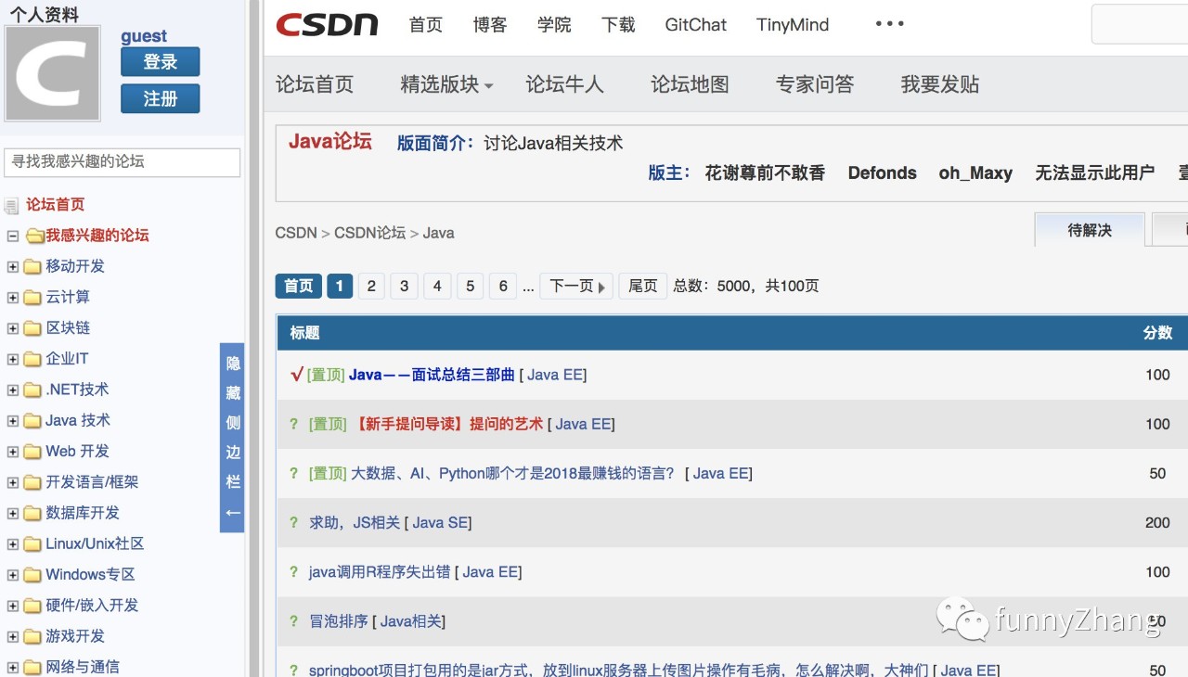
Task: Expand the 云计算 tree node
Action: 13,298
